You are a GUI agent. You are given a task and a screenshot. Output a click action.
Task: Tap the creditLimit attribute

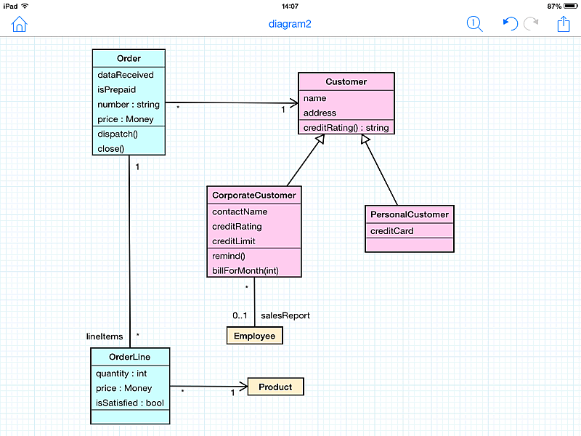pyautogui.click(x=233, y=241)
